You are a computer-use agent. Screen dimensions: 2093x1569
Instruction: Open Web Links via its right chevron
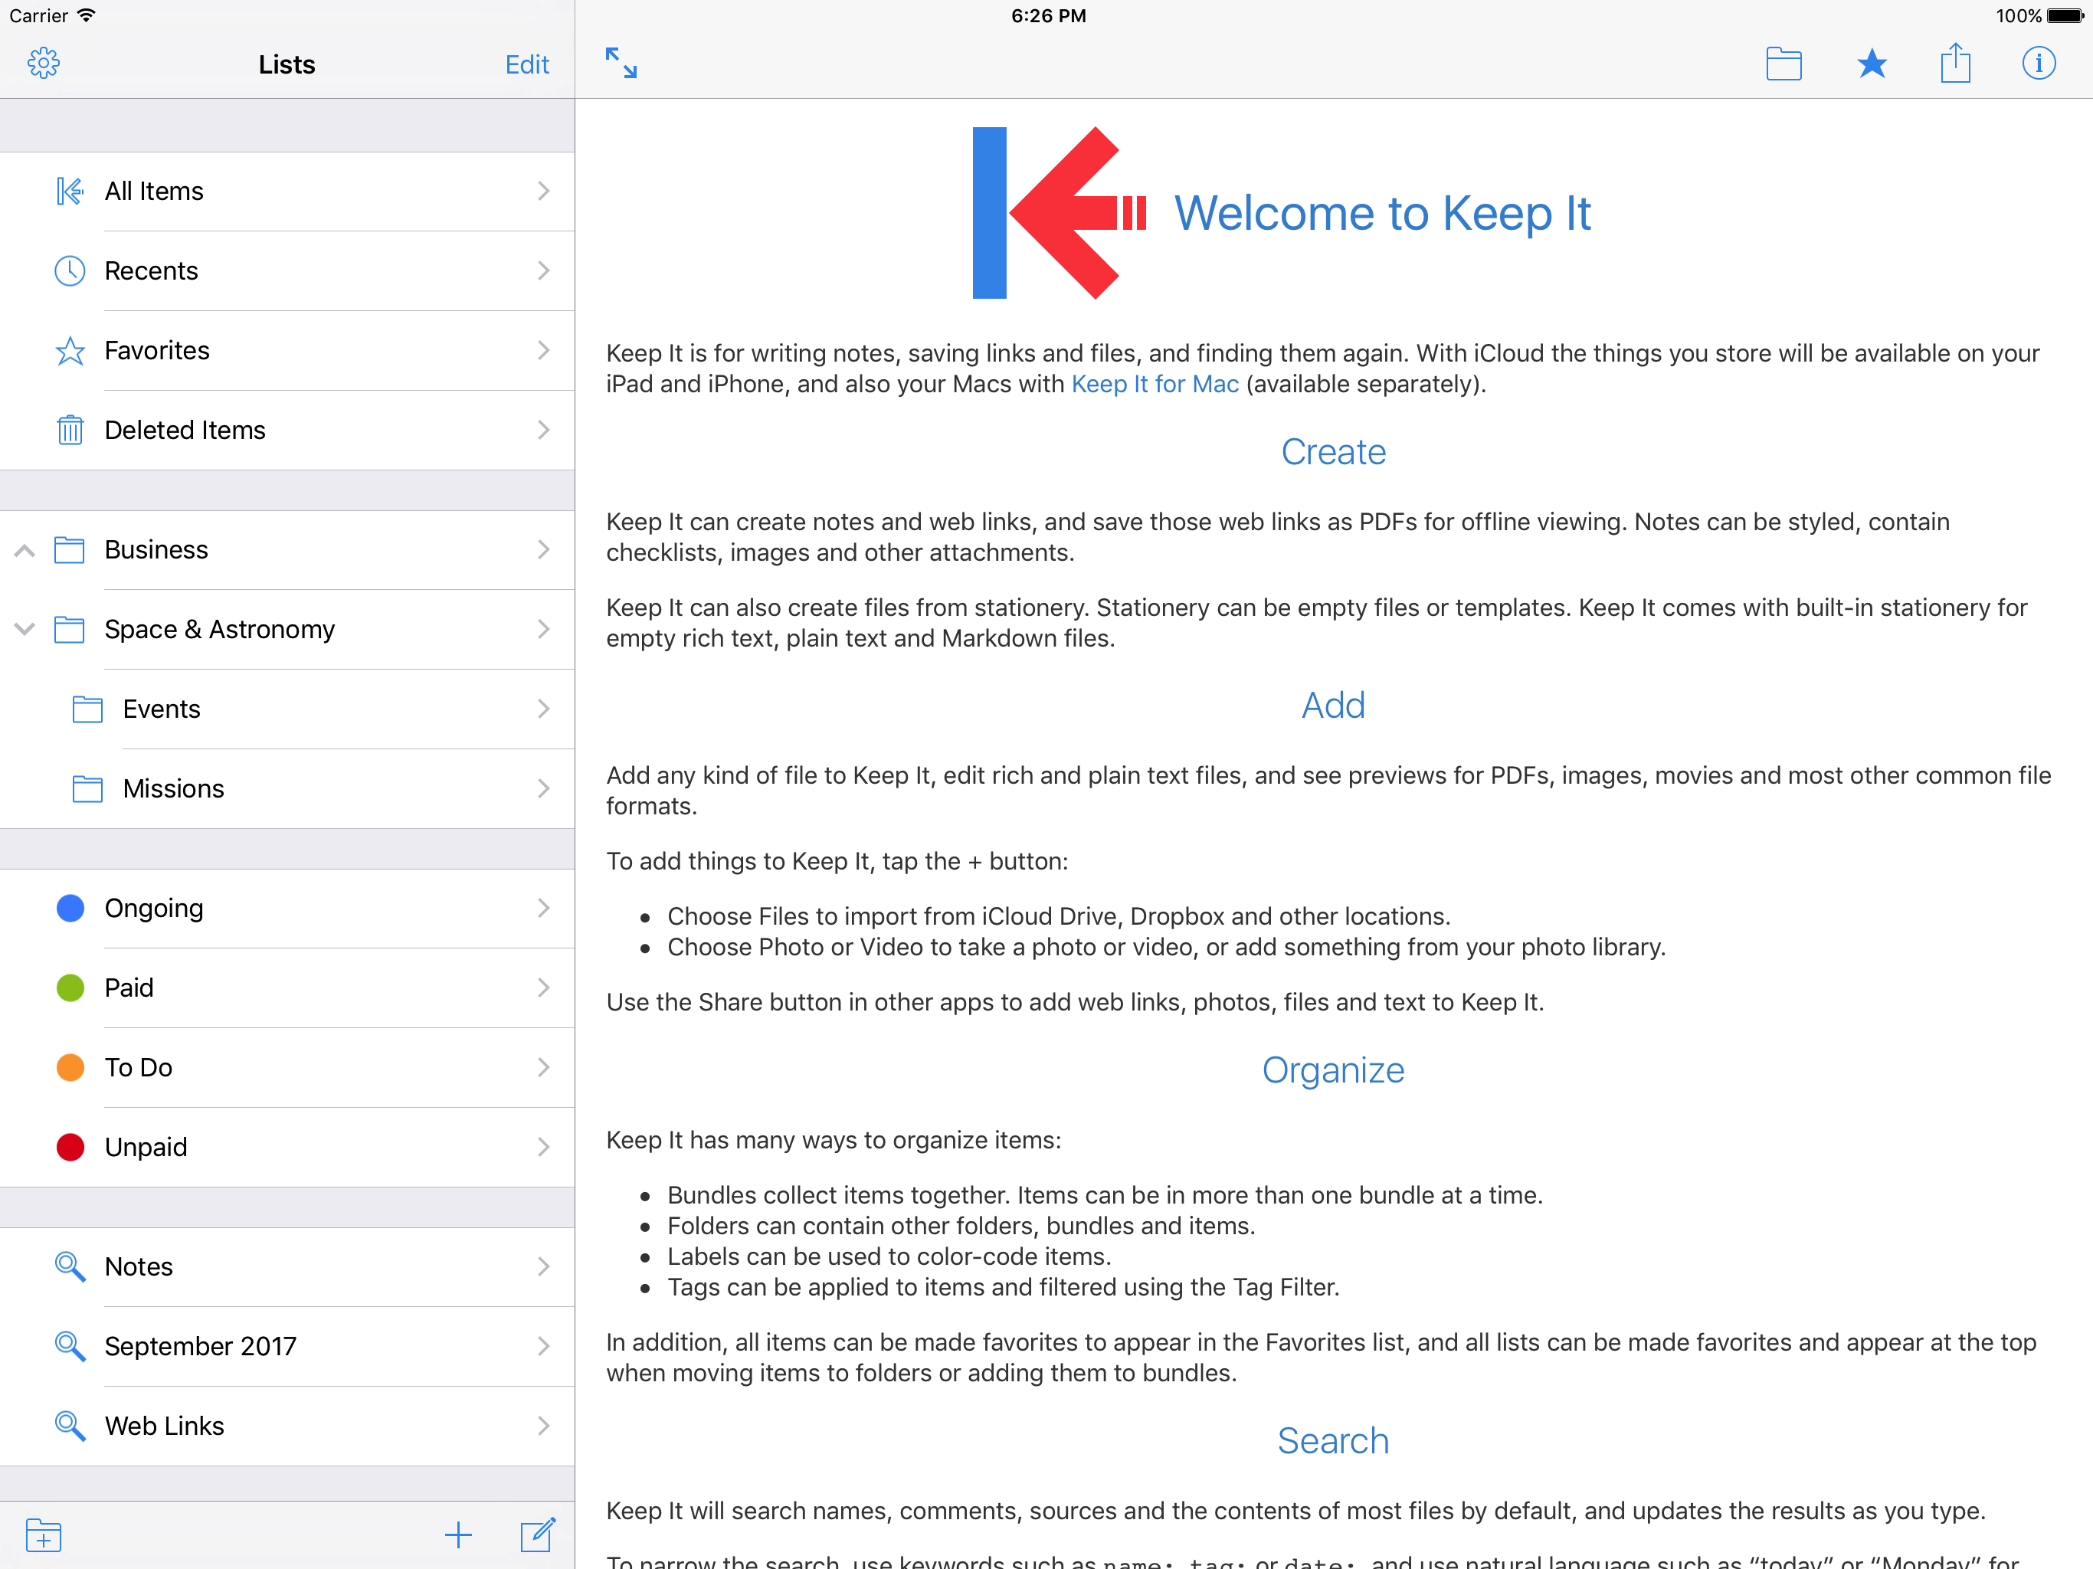coord(543,1425)
